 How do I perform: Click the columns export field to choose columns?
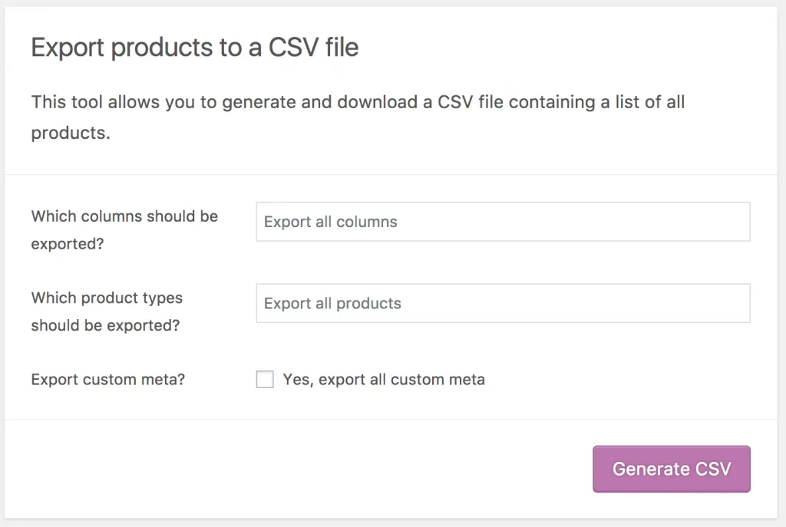(503, 222)
